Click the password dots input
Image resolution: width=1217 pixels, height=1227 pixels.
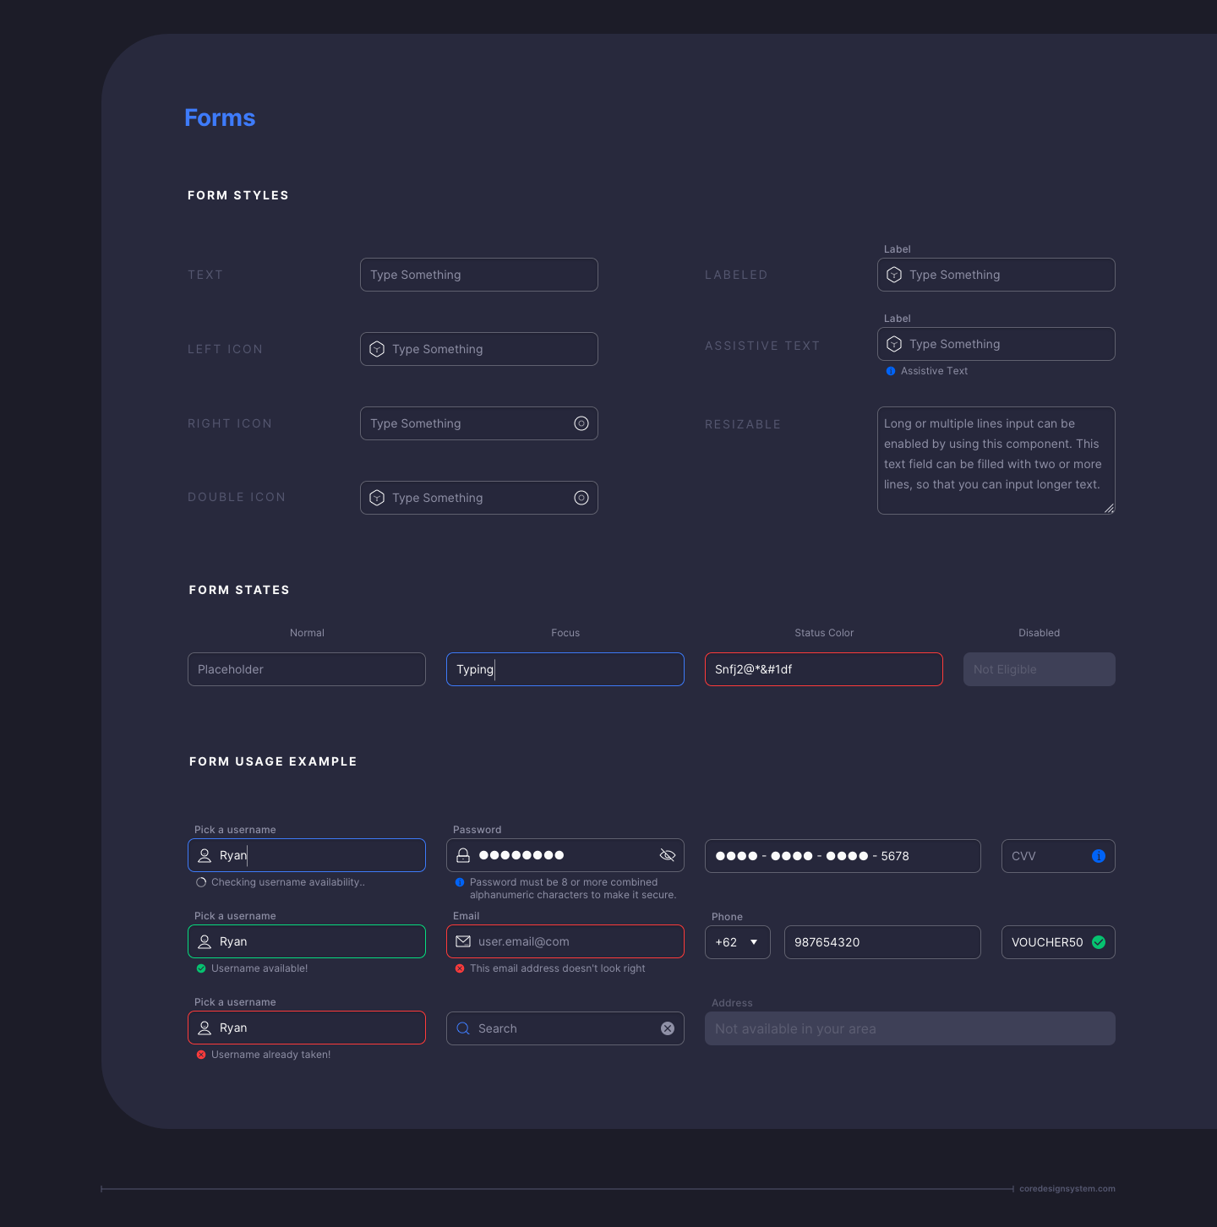(x=565, y=855)
